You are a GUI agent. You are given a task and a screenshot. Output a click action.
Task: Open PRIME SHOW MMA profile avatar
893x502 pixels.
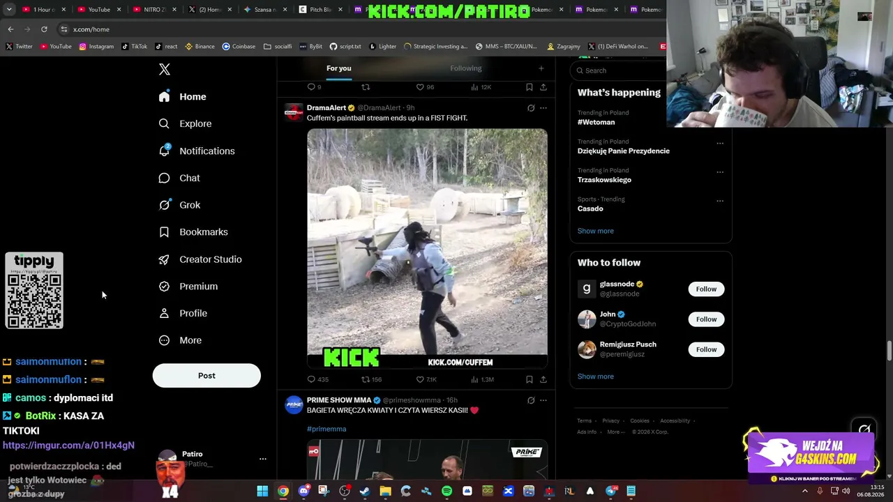point(294,404)
